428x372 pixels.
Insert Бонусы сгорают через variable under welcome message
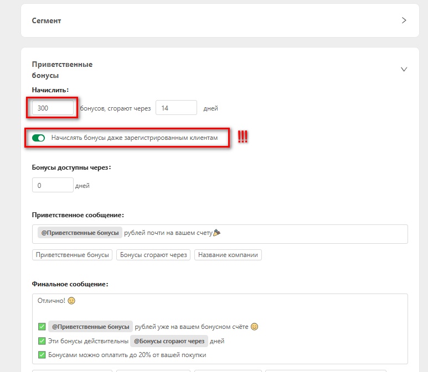[x=153, y=255]
